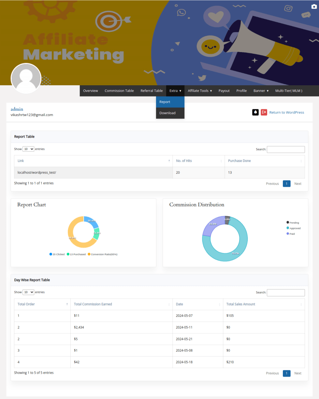
Task: Open Day Wise Report entries dropdown
Action: (28, 292)
